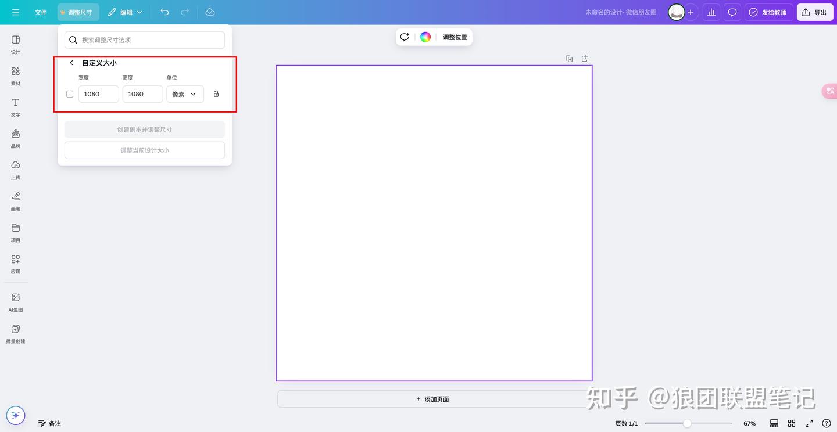Click the 页数 1/1 page indicator

(626, 423)
